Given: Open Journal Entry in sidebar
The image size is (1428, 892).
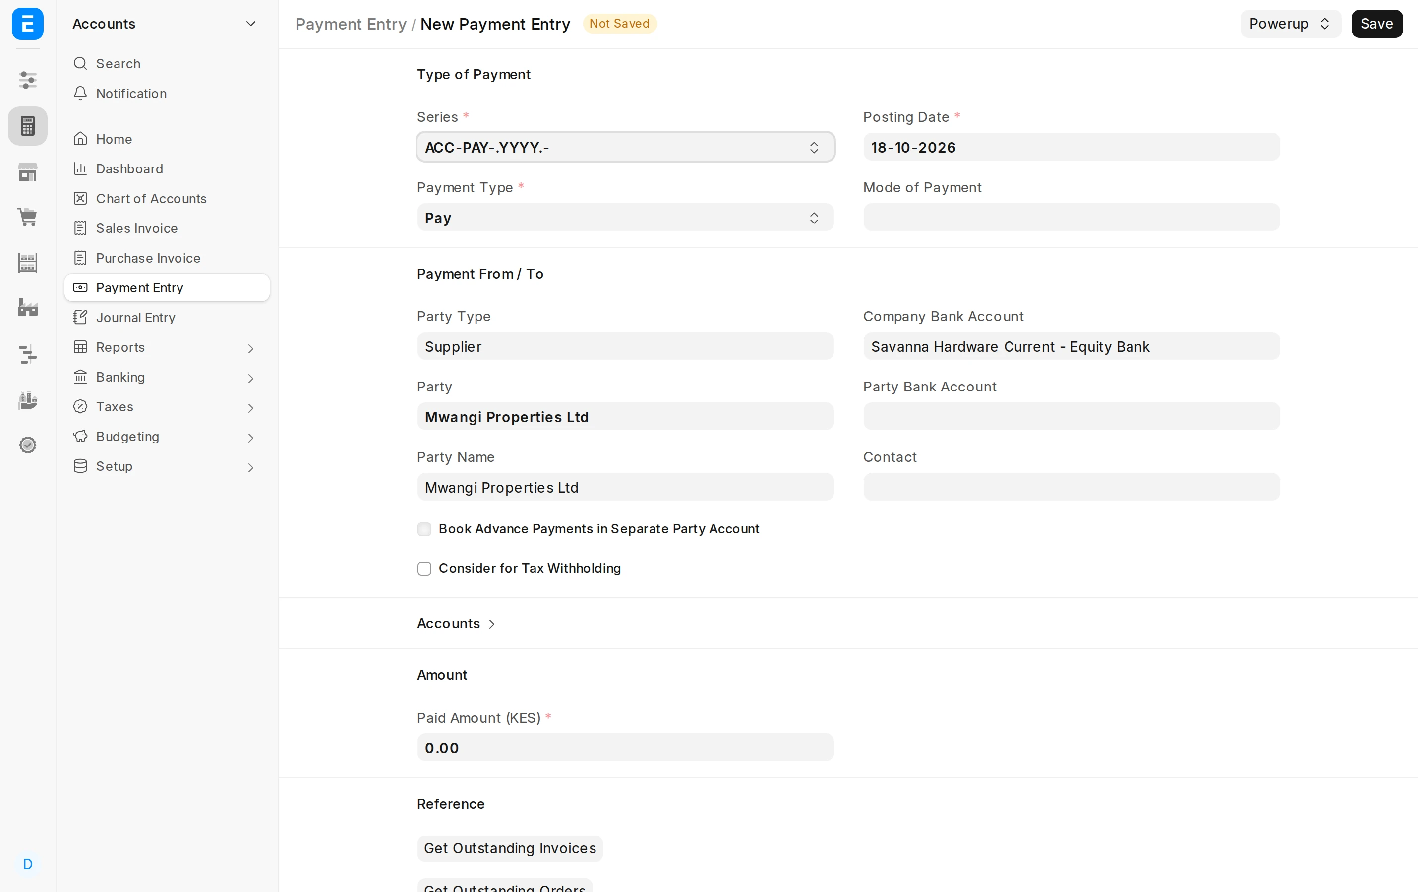Looking at the screenshot, I should pyautogui.click(x=167, y=317).
